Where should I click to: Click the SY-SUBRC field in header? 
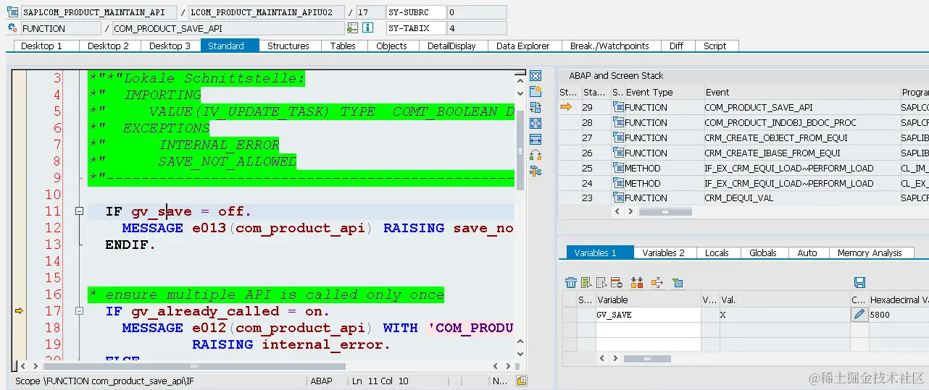click(x=415, y=12)
